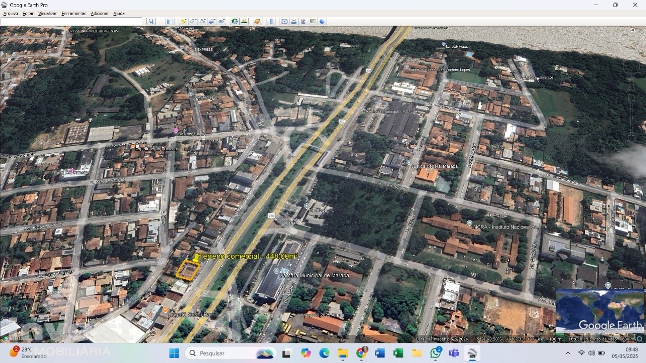Open the weather widget 28°C Ensolarado

[x=28, y=353]
